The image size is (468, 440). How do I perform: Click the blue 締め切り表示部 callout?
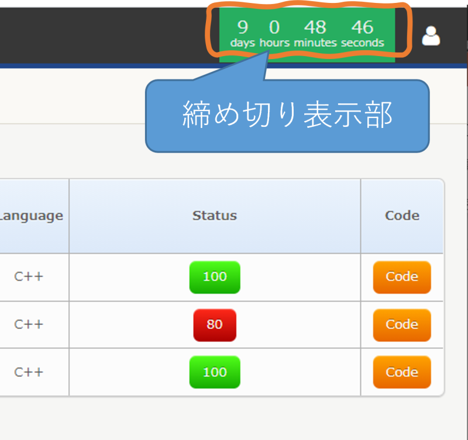coord(287,116)
